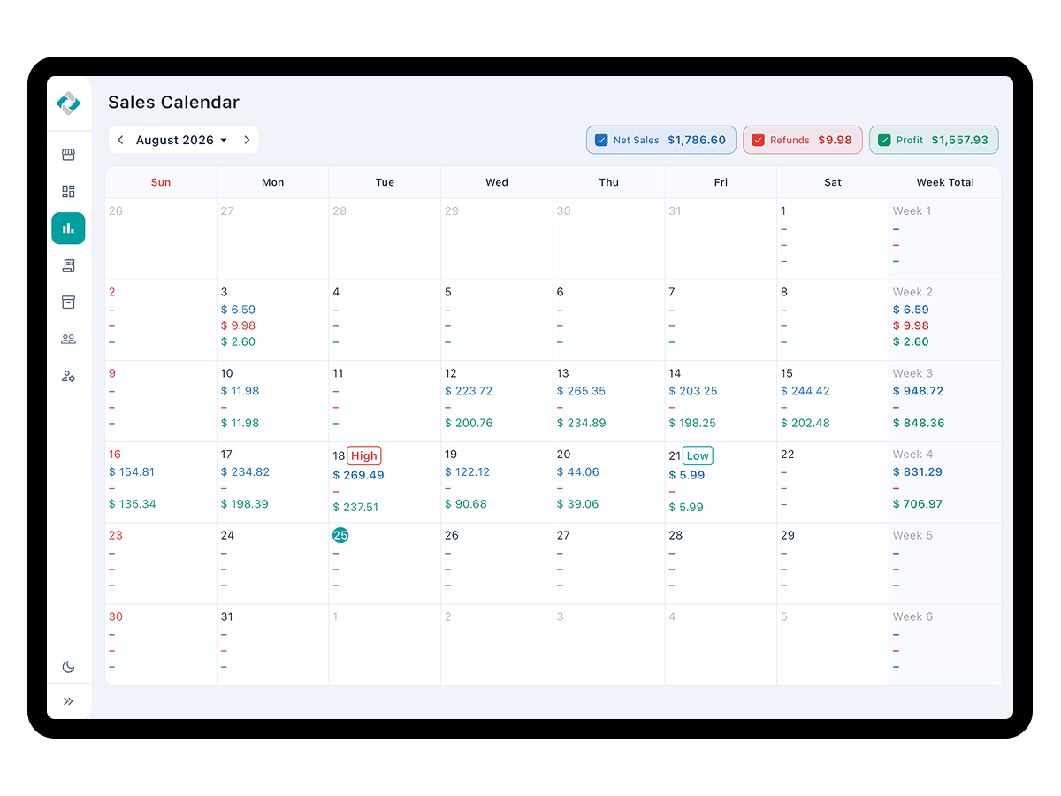Click the Low badge on day 21

click(698, 455)
